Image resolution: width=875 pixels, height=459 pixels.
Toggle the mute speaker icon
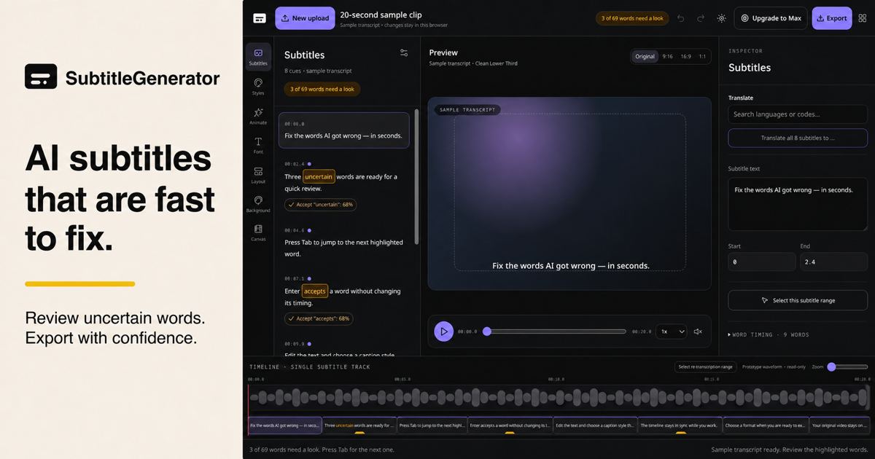698,331
